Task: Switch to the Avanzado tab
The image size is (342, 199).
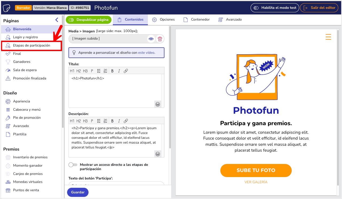Action: (x=230, y=20)
